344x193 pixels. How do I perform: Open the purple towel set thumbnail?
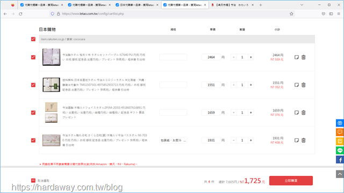[52, 57]
